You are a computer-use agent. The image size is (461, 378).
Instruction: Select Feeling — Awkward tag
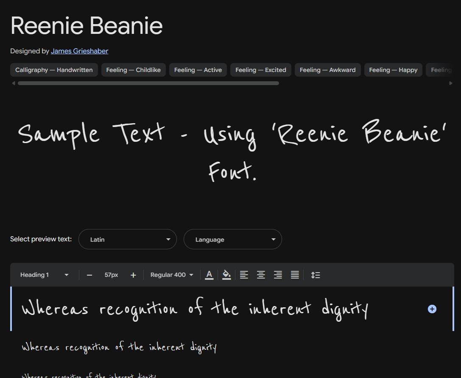click(327, 70)
